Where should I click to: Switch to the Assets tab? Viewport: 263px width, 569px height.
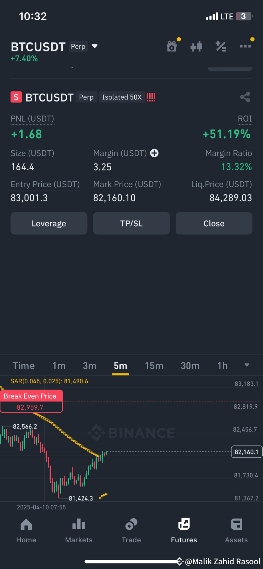coord(236,530)
